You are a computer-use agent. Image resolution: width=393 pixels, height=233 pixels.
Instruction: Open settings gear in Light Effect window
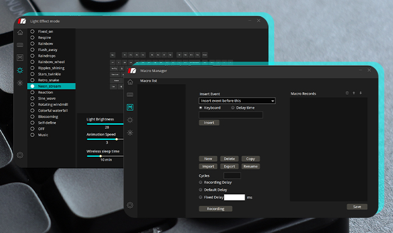(x=20, y=155)
